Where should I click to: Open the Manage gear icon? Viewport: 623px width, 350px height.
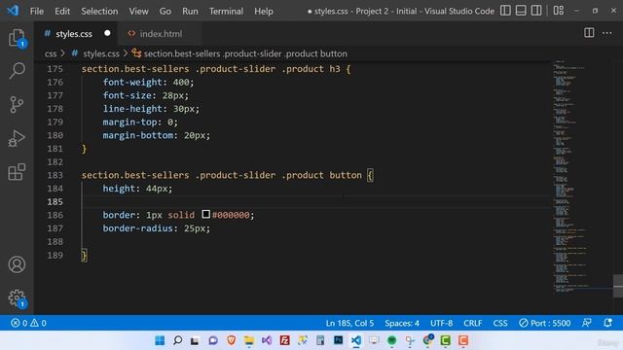pos(17,298)
